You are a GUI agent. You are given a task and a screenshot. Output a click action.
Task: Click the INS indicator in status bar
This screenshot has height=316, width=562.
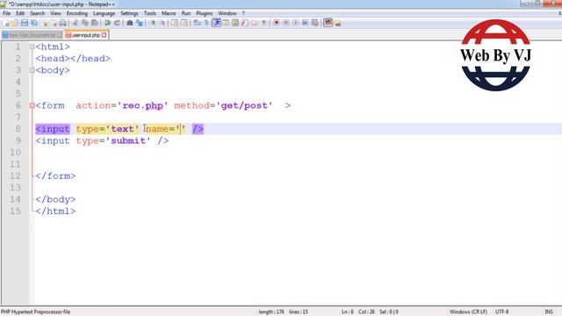(x=549, y=312)
